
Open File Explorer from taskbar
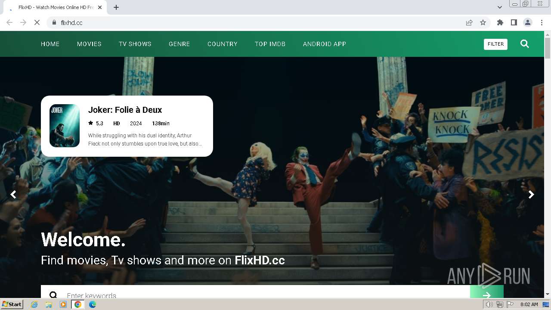coord(49,304)
